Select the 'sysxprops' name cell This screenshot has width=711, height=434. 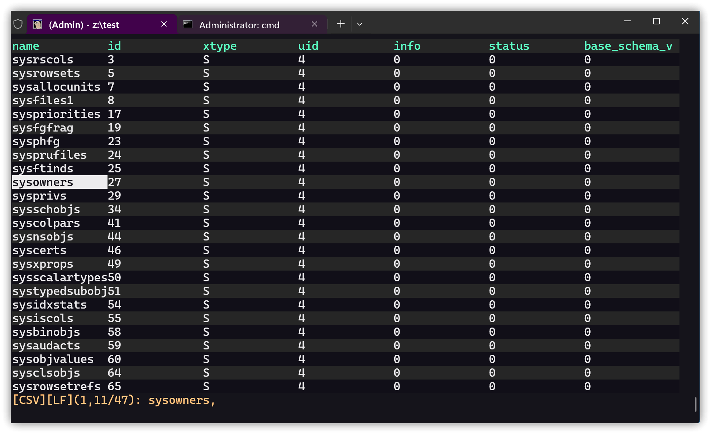43,264
